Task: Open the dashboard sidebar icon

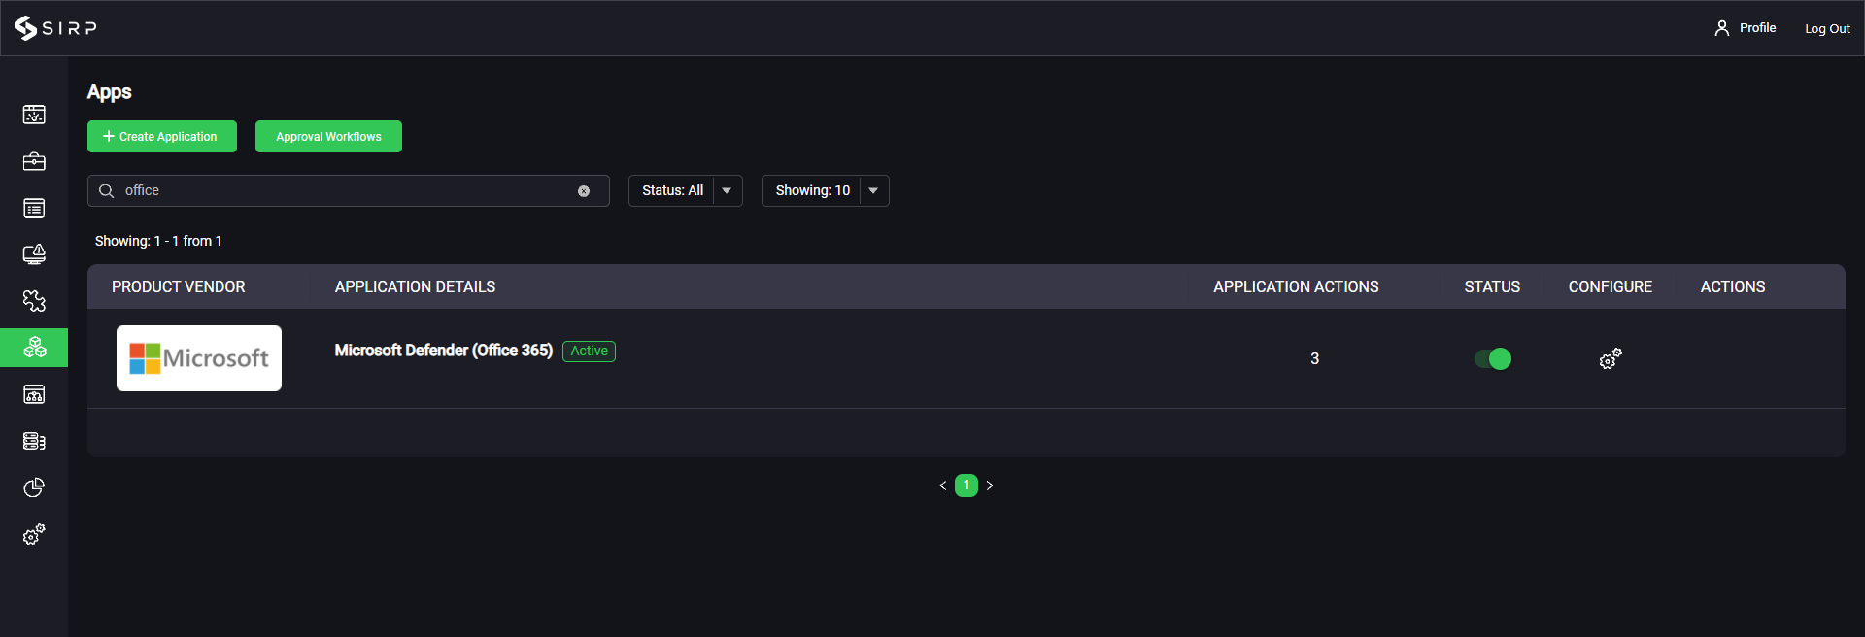Action: click(34, 115)
